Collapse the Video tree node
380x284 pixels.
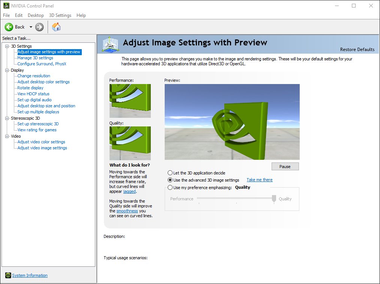7,136
